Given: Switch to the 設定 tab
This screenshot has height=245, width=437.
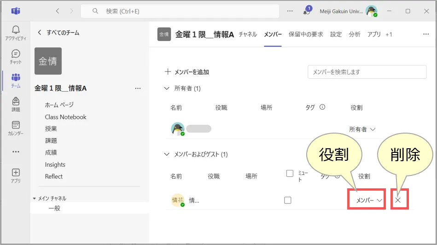Looking at the screenshot, I should [336, 35].
